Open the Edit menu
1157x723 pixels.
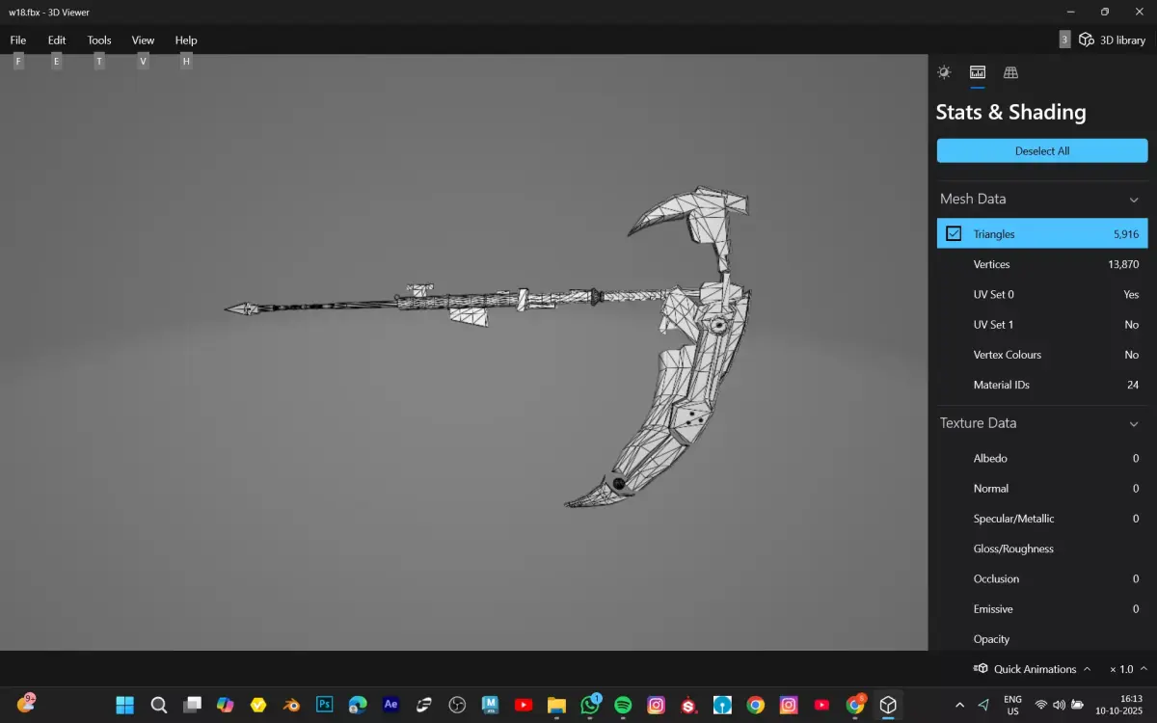coord(57,40)
